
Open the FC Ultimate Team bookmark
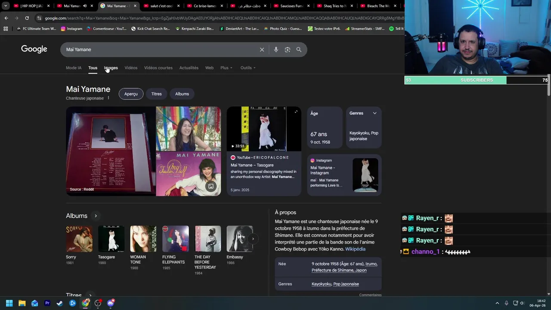(36, 29)
